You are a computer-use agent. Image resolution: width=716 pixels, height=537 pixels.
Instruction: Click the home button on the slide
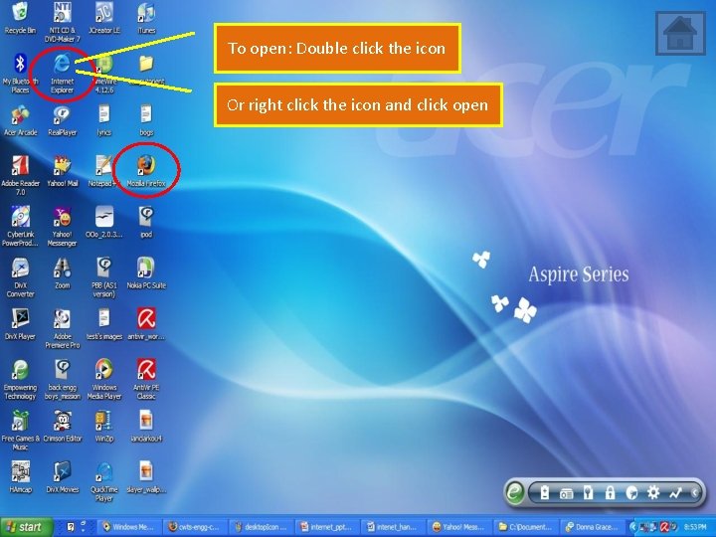[680, 33]
